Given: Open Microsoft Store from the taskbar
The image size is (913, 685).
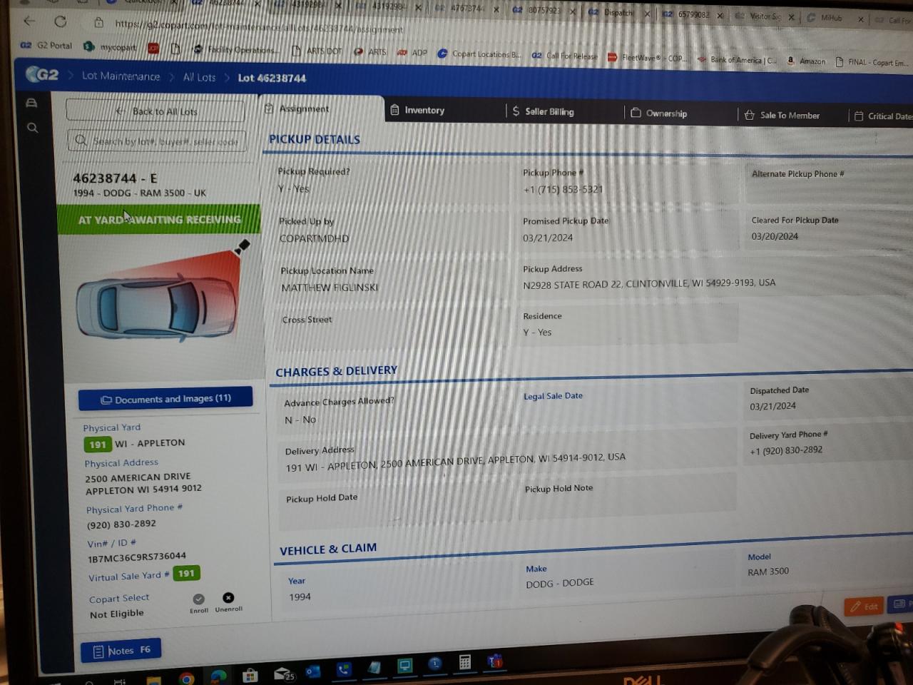Looking at the screenshot, I should coord(250,675).
